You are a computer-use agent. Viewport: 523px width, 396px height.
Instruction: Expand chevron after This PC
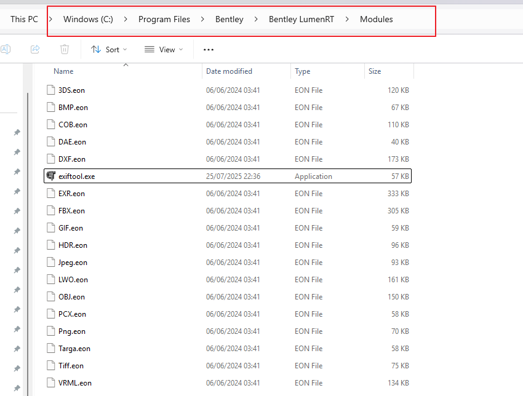coord(50,19)
